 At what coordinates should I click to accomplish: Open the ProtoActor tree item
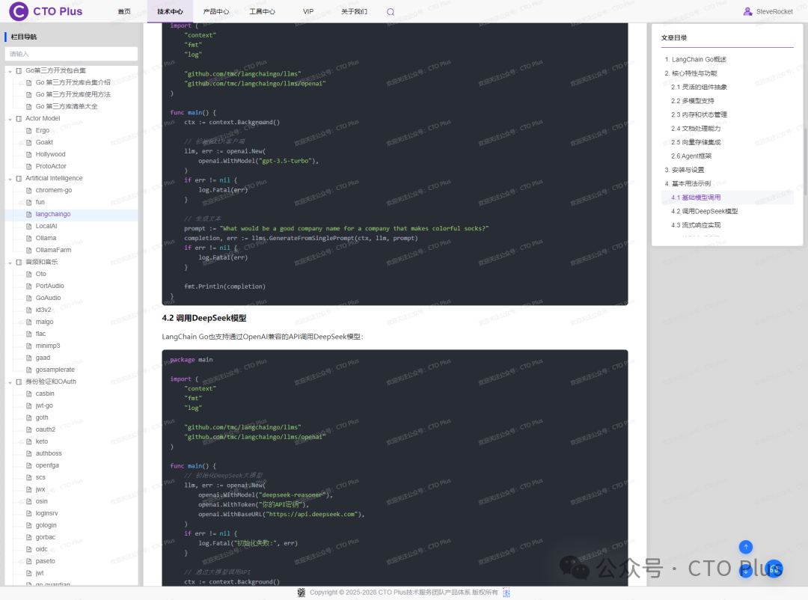coord(51,167)
